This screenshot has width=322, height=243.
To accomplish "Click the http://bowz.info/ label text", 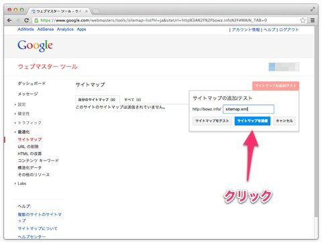I will (x=207, y=109).
